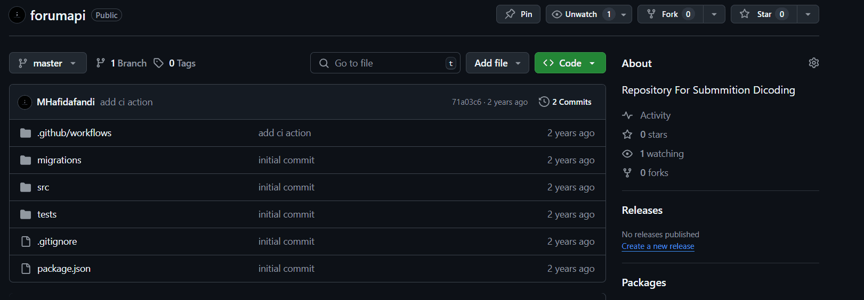The width and height of the screenshot is (864, 300).
Task: Open MHafidafandi author link
Action: point(66,102)
